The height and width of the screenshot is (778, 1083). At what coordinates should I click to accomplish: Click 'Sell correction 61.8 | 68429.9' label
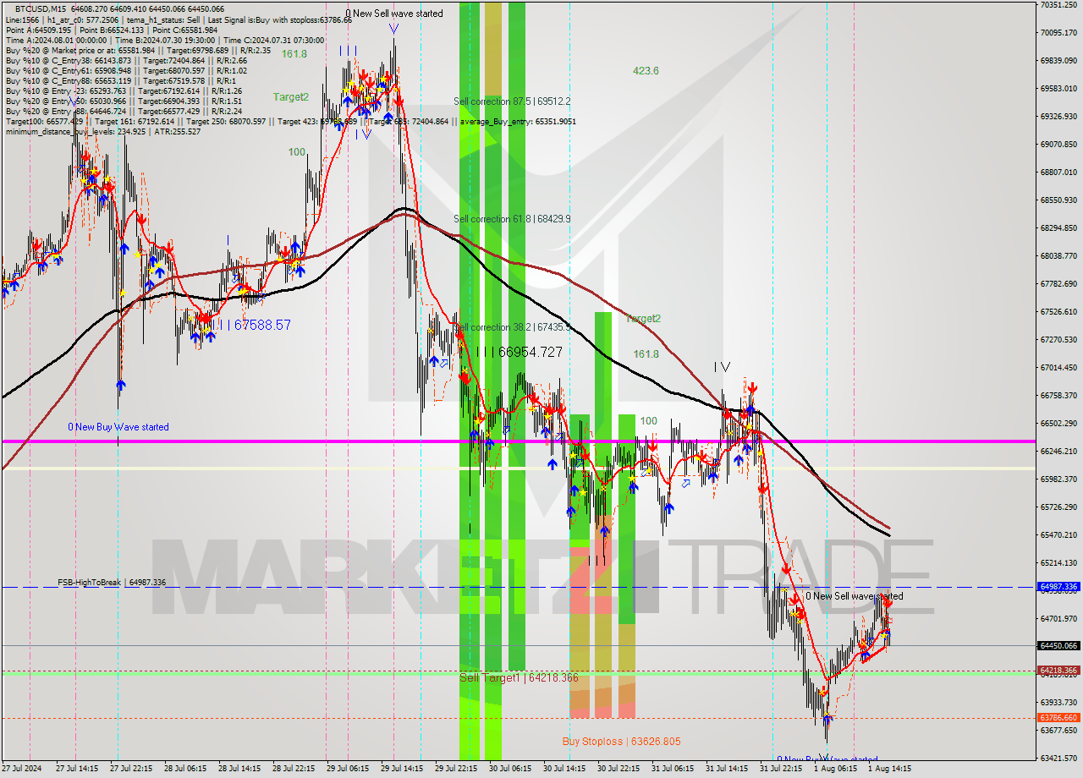[x=512, y=219]
